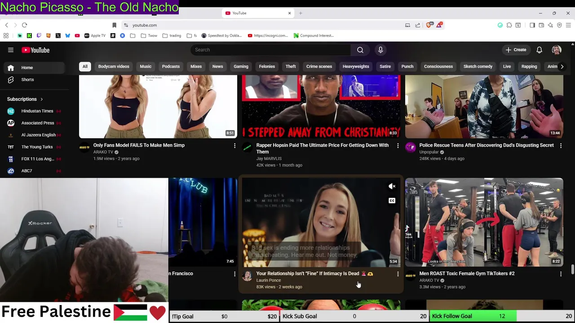This screenshot has width=575, height=323.
Task: Select the Consciousness filter chip
Action: pos(438,66)
